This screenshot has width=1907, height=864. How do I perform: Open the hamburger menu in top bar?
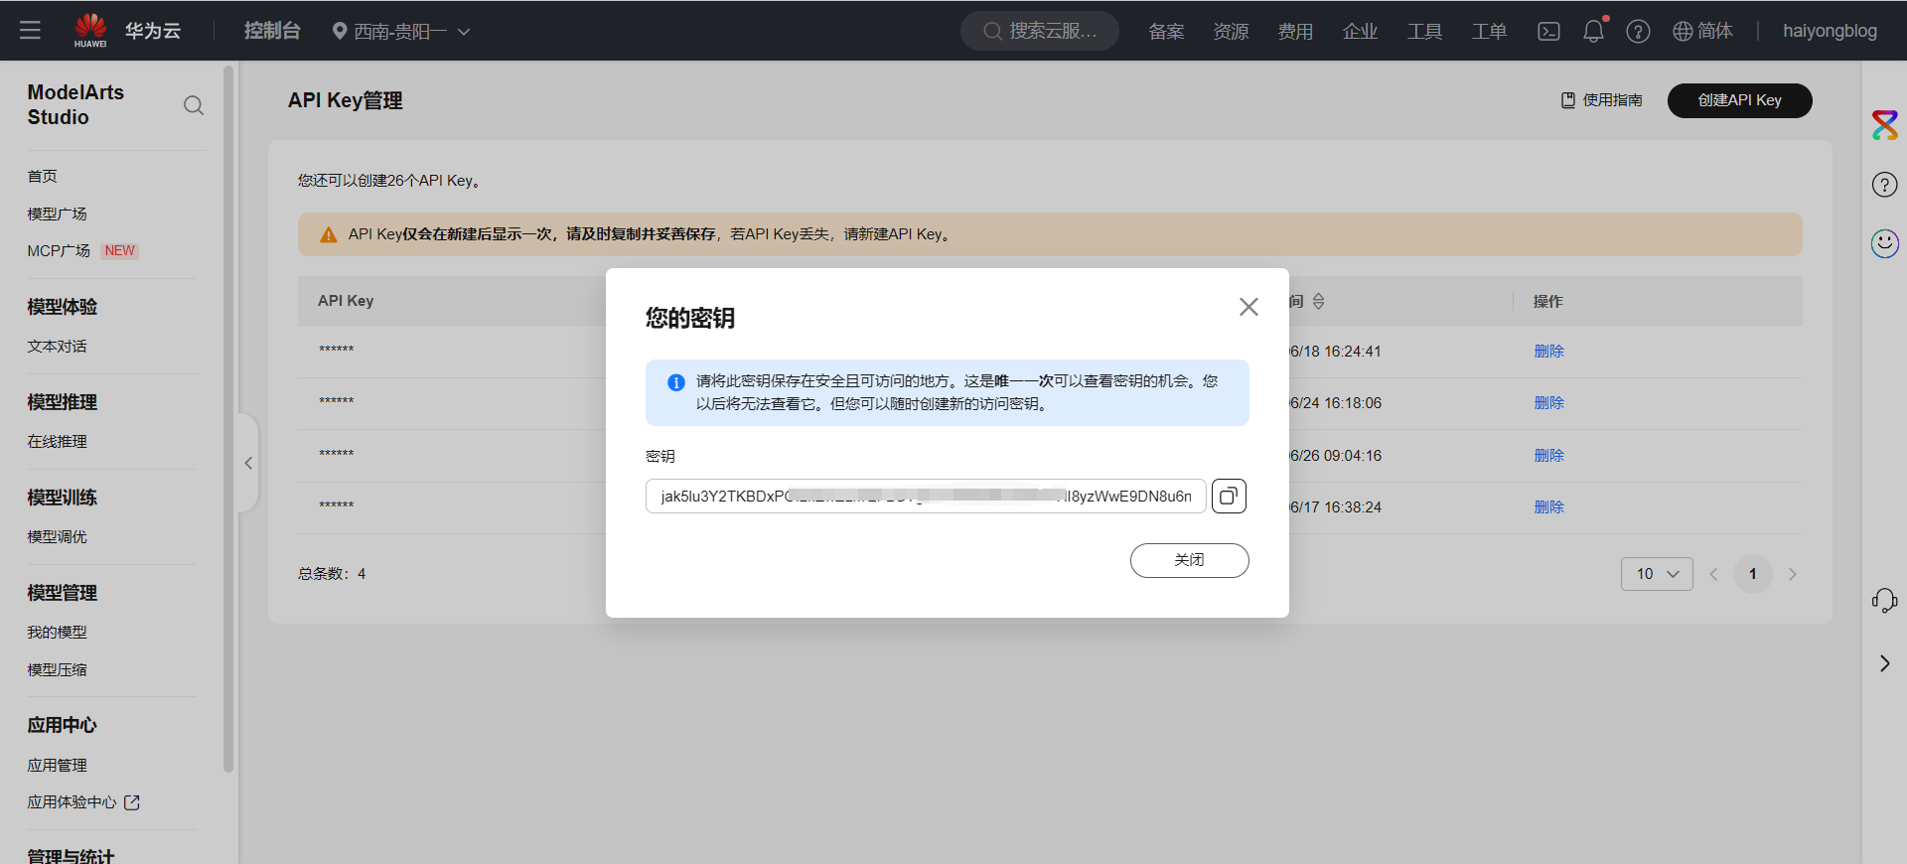coord(30,31)
